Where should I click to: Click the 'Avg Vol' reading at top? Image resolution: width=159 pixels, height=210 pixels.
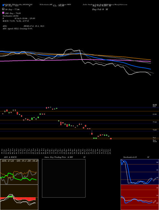click(x=101, y=6)
